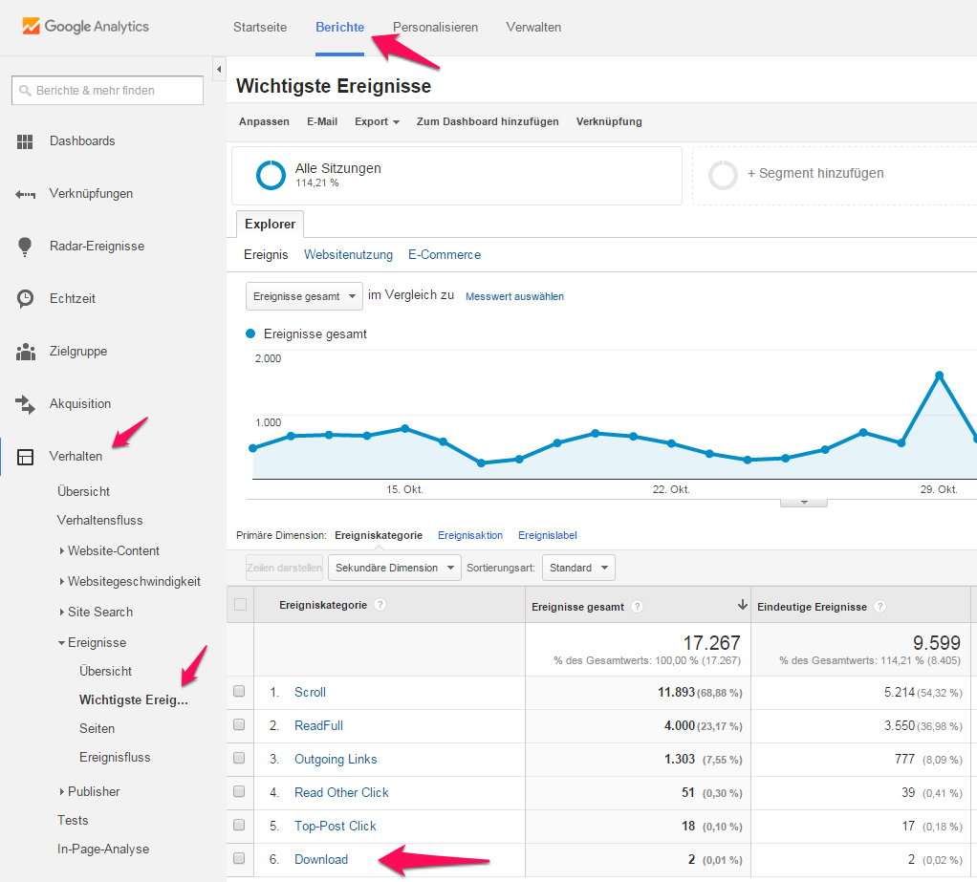Screen dimensions: 977x882
Task: Open the Download event category
Action: tap(321, 860)
